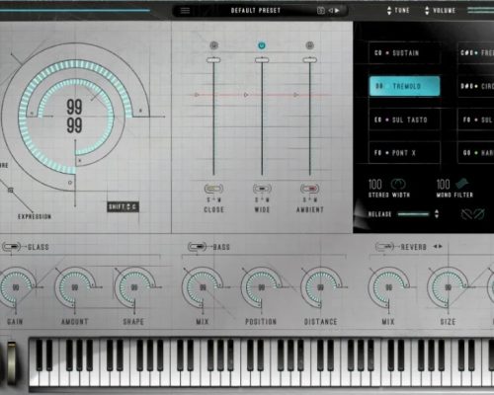This screenshot has width=494, height=395.
Task: Toggle the Reverb effect switch
Action: pyautogui.click(x=384, y=247)
